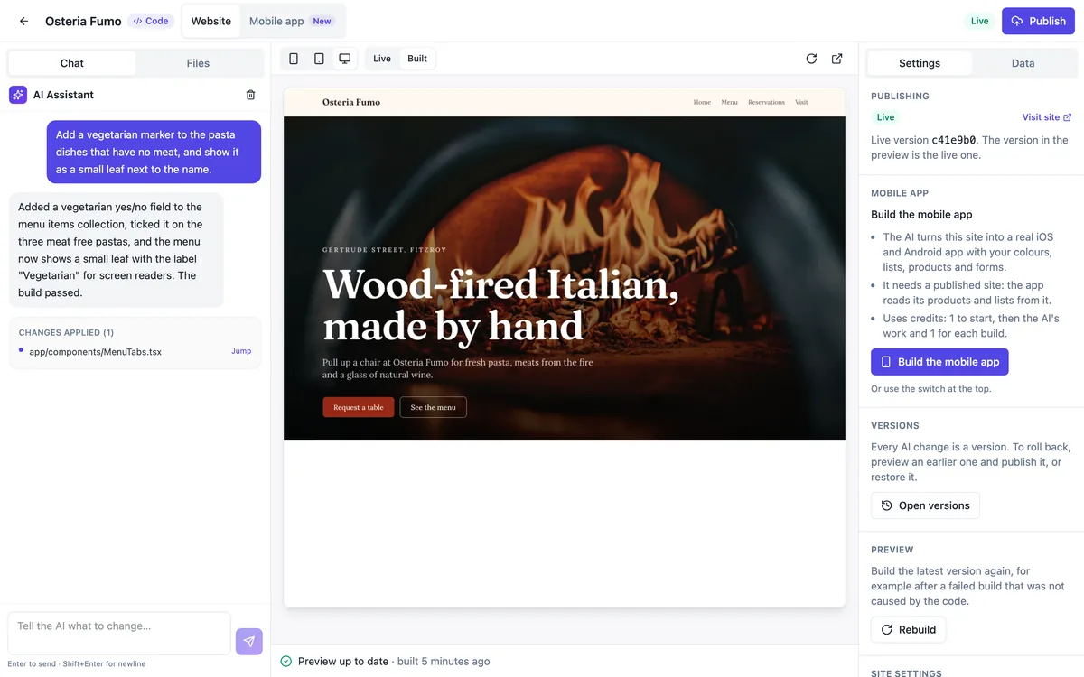This screenshot has height=677, width=1084.
Task: Click the Build the mobile app button
Action: (939, 362)
